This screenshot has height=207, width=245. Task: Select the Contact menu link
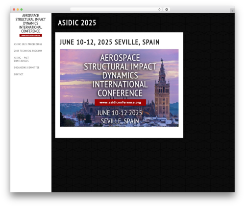19,74
